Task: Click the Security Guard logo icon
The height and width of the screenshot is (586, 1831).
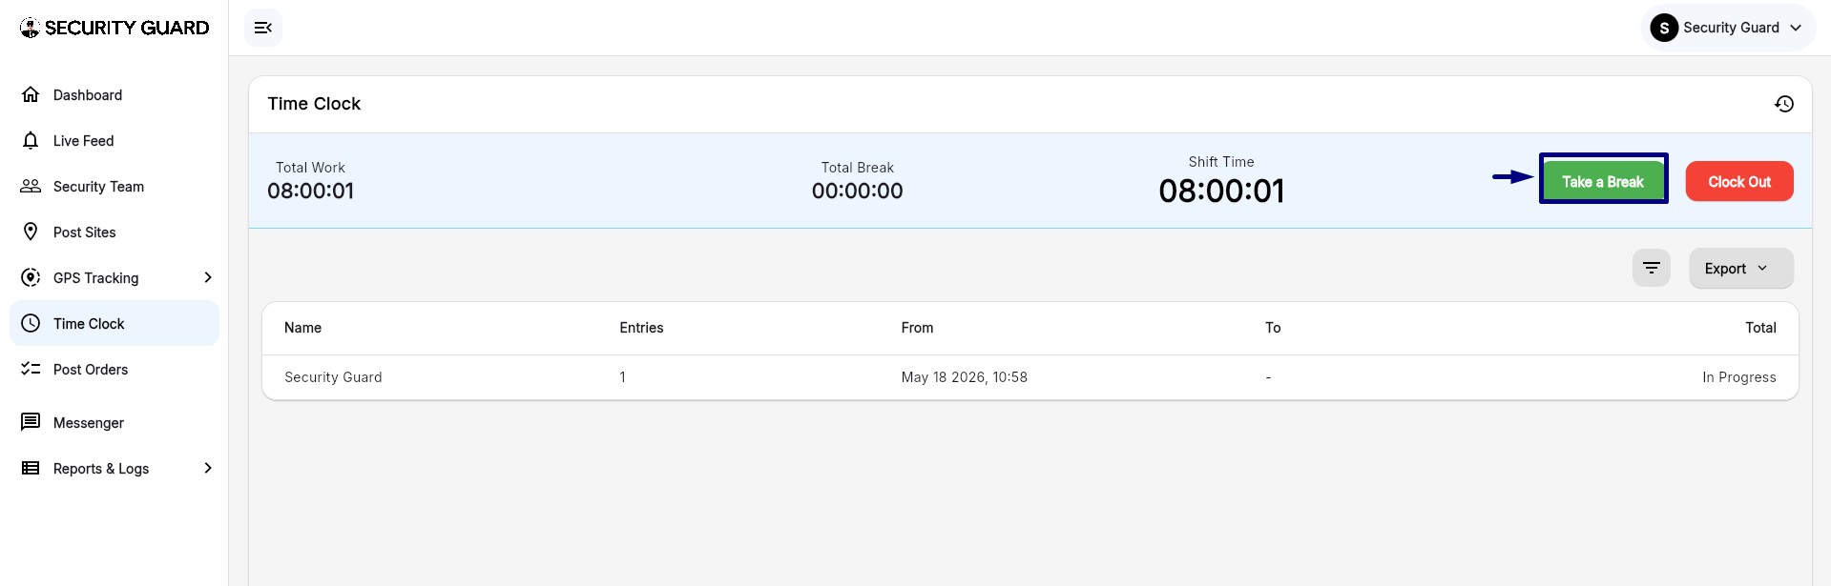Action: tap(30, 28)
